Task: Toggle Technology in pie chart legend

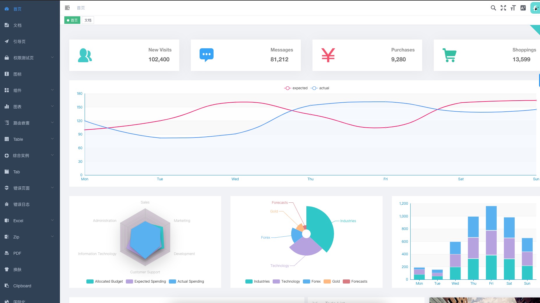Action: point(286,281)
